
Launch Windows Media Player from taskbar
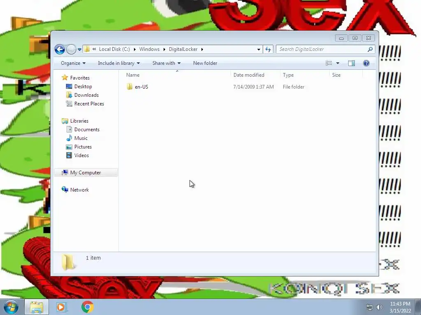coord(61,307)
